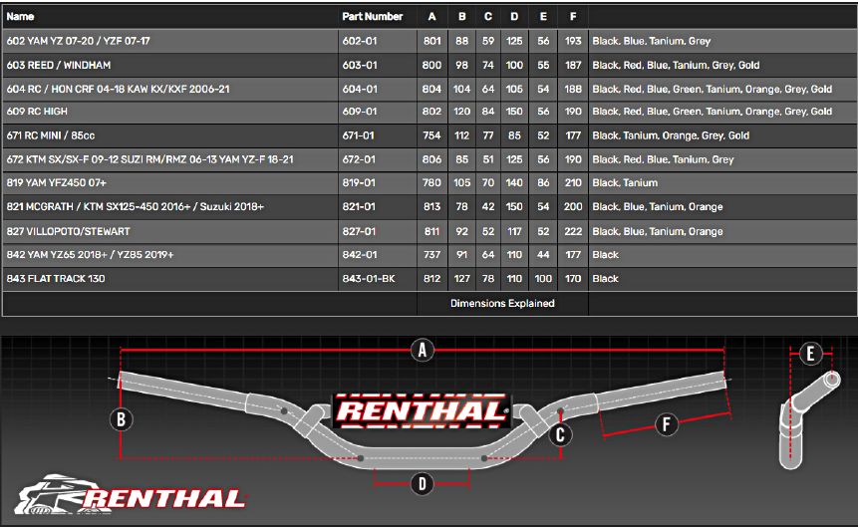
Task: Click the D column header
Action: point(514,16)
